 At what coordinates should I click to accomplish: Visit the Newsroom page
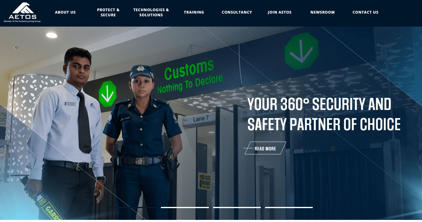coord(322,12)
